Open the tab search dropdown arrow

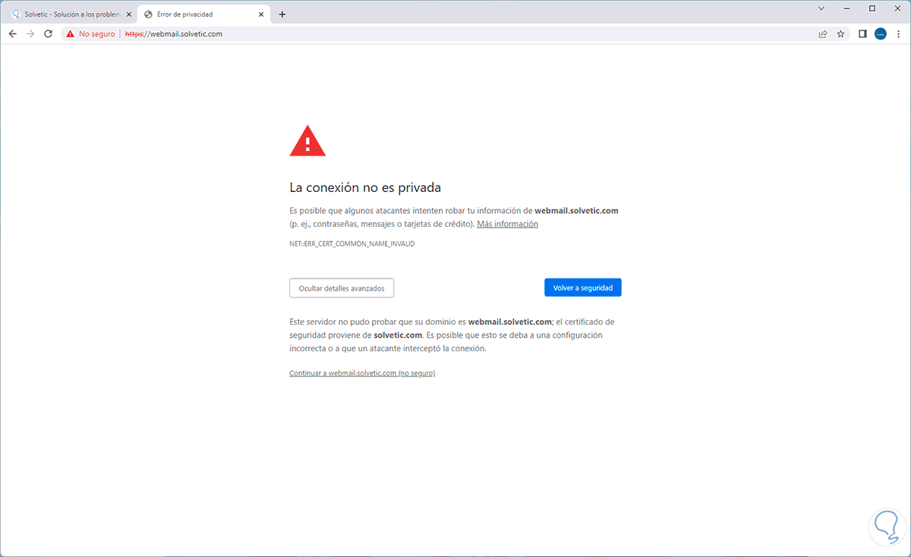point(821,8)
